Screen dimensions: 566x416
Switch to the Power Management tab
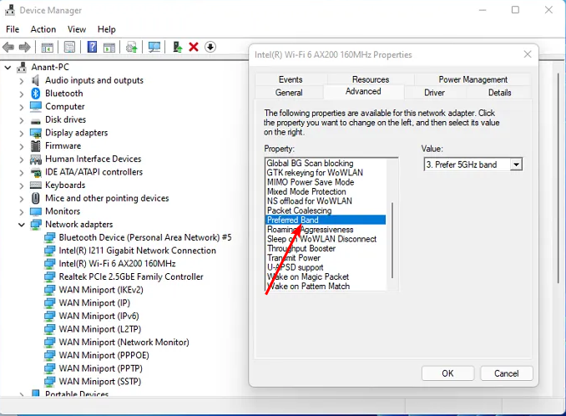(473, 79)
